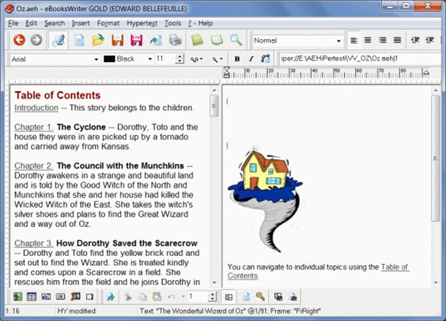Open an existing file from folder icon
The image size is (446, 321).
pyautogui.click(x=98, y=40)
